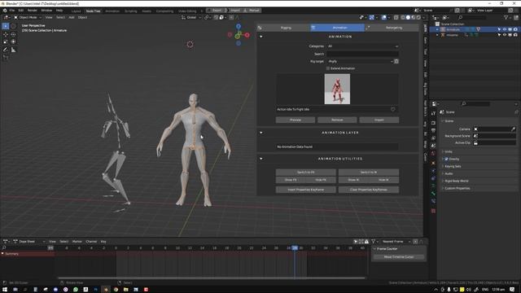Click the animation Search input field
The image size is (521, 293).
pos(362,54)
